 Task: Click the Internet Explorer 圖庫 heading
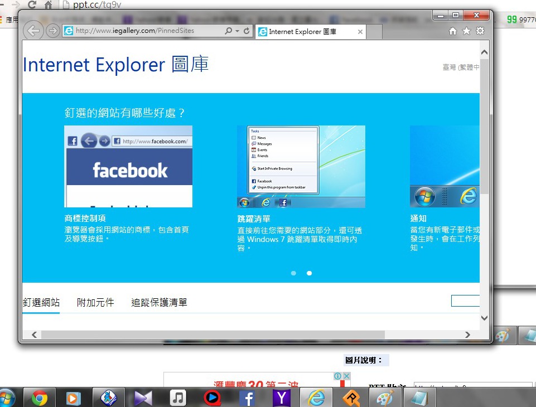116,64
